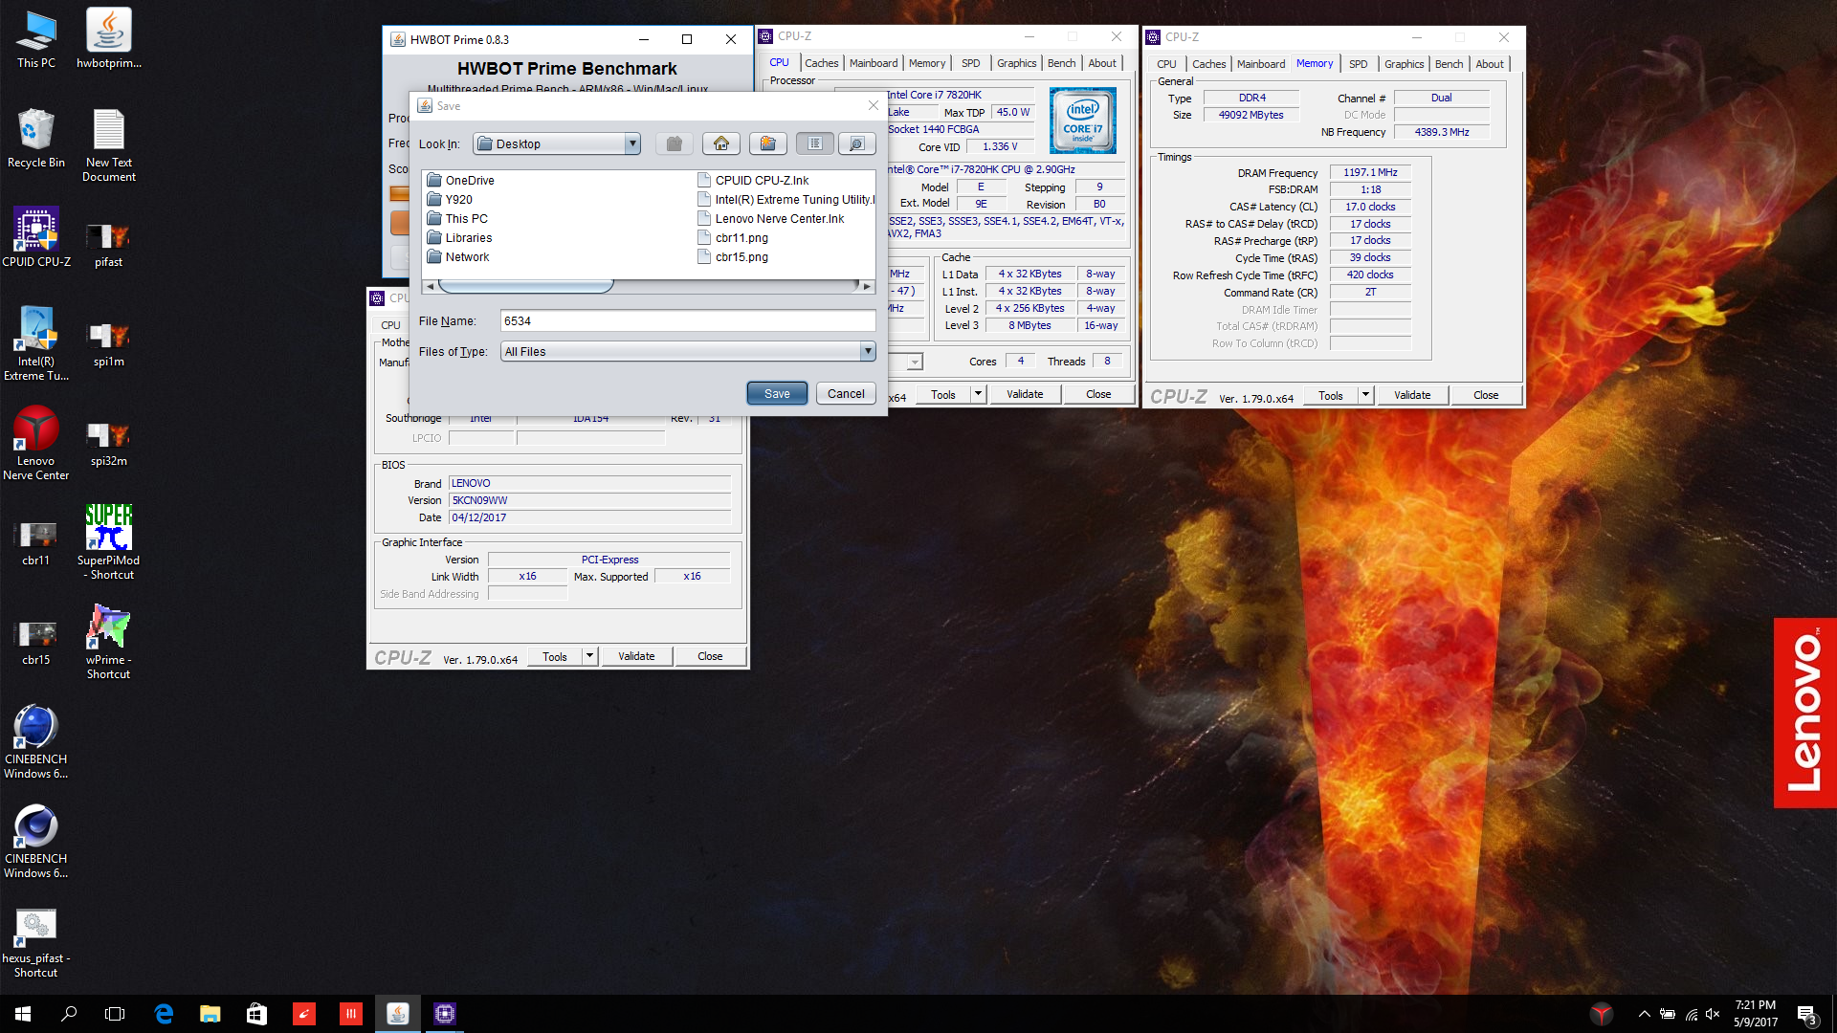Select the spi32m desktop icon

click(109, 444)
